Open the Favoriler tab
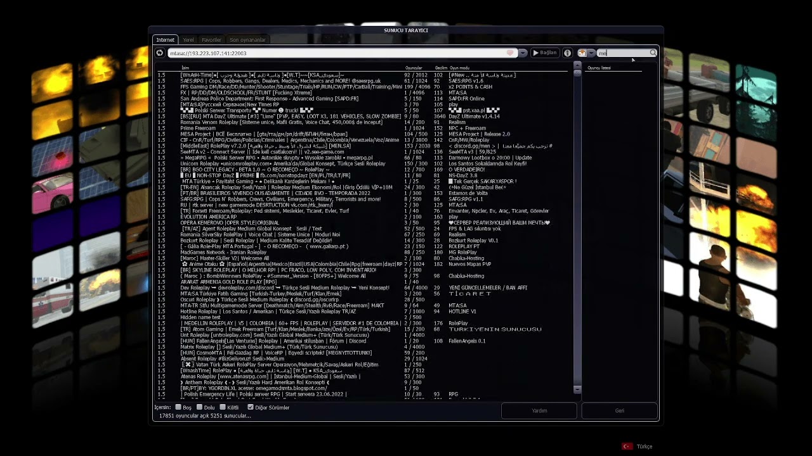The image size is (812, 456). click(x=212, y=40)
